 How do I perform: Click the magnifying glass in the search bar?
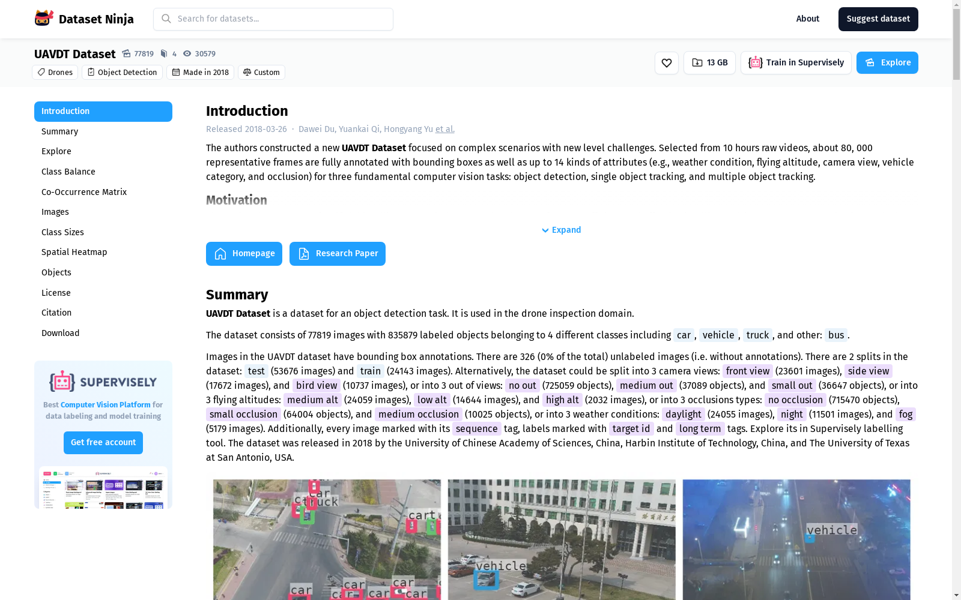pyautogui.click(x=166, y=19)
